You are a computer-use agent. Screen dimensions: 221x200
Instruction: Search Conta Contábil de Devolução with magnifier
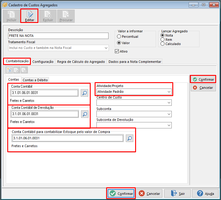pos(85,114)
